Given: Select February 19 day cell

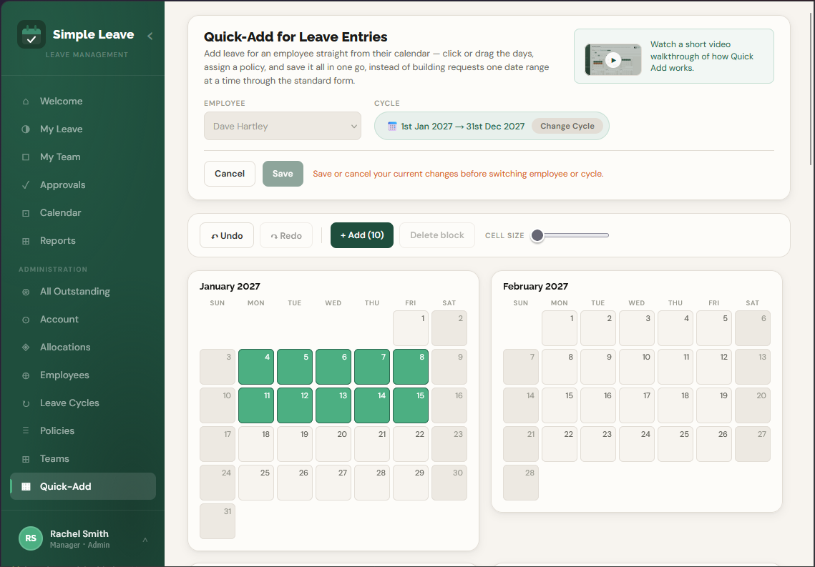Looking at the screenshot, I should [x=713, y=405].
